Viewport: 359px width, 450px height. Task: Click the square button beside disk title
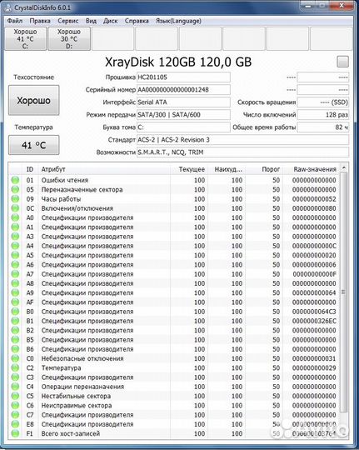coord(342,62)
